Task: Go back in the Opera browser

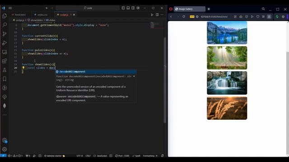Action: point(171,17)
